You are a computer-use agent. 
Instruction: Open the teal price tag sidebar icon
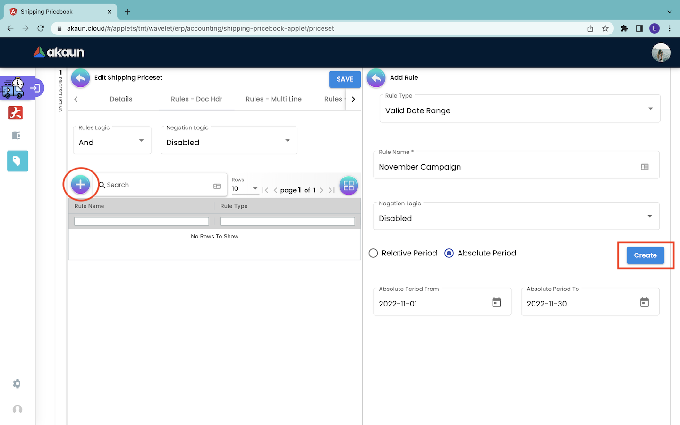tap(17, 161)
